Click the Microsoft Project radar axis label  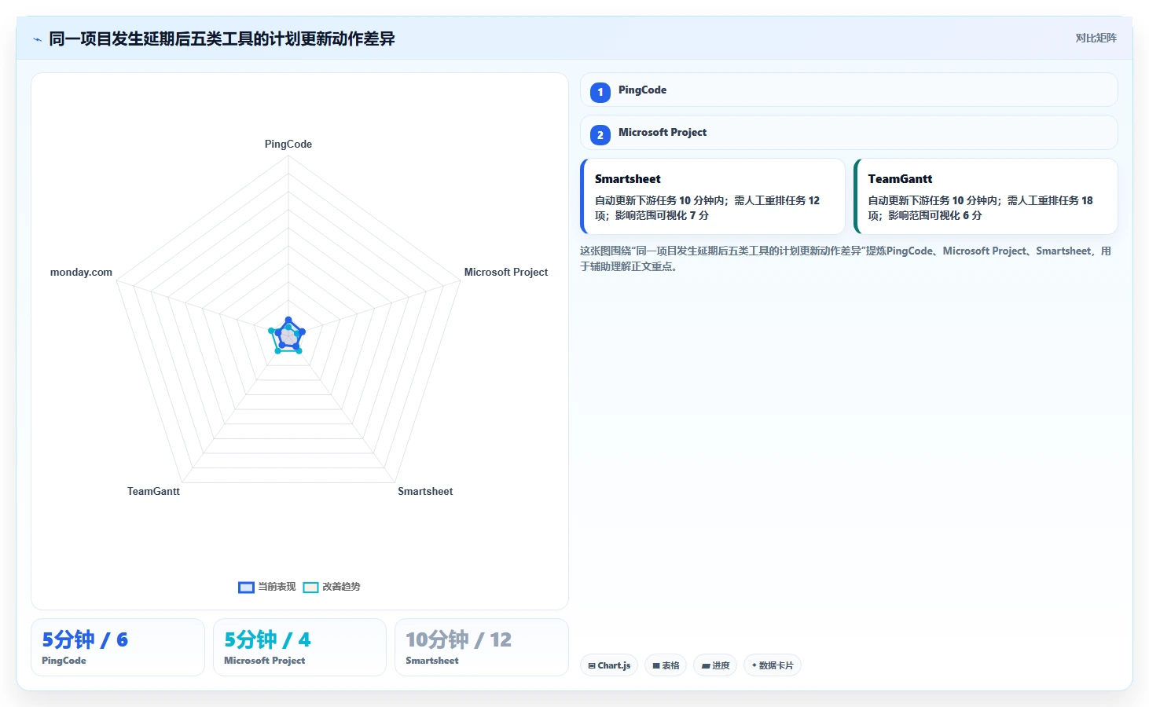[x=506, y=272]
